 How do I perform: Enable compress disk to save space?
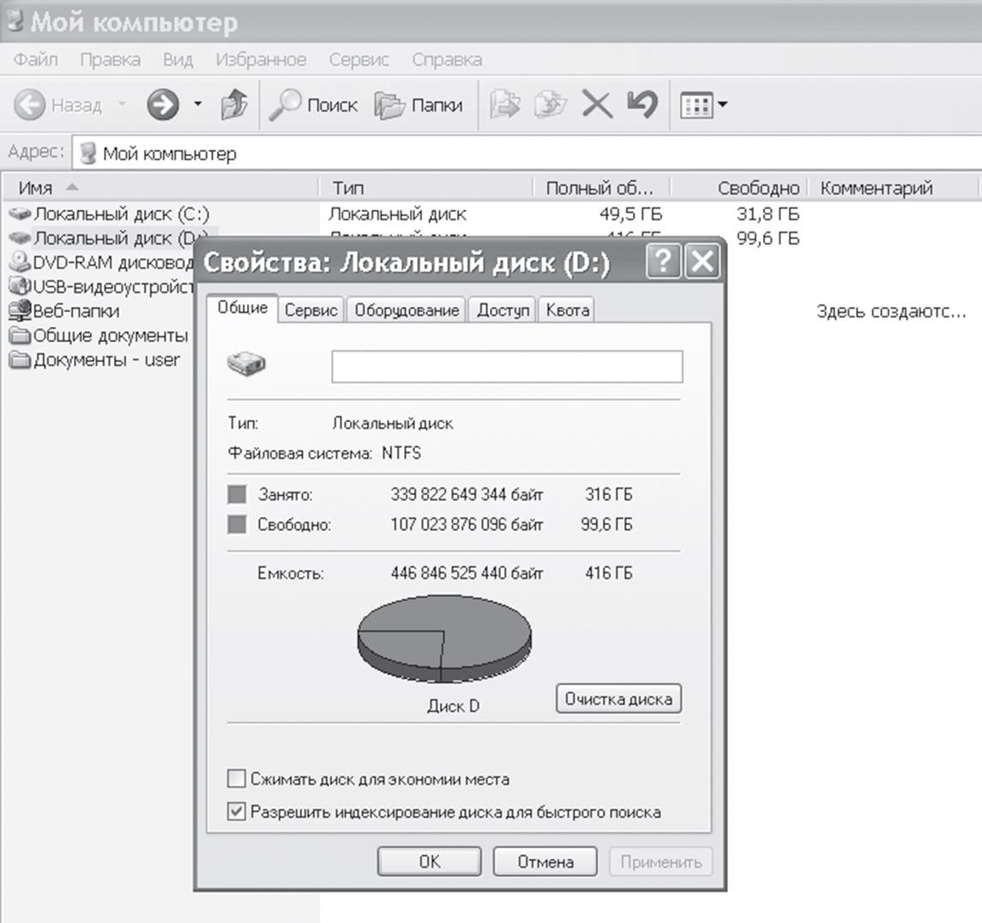[x=237, y=779]
